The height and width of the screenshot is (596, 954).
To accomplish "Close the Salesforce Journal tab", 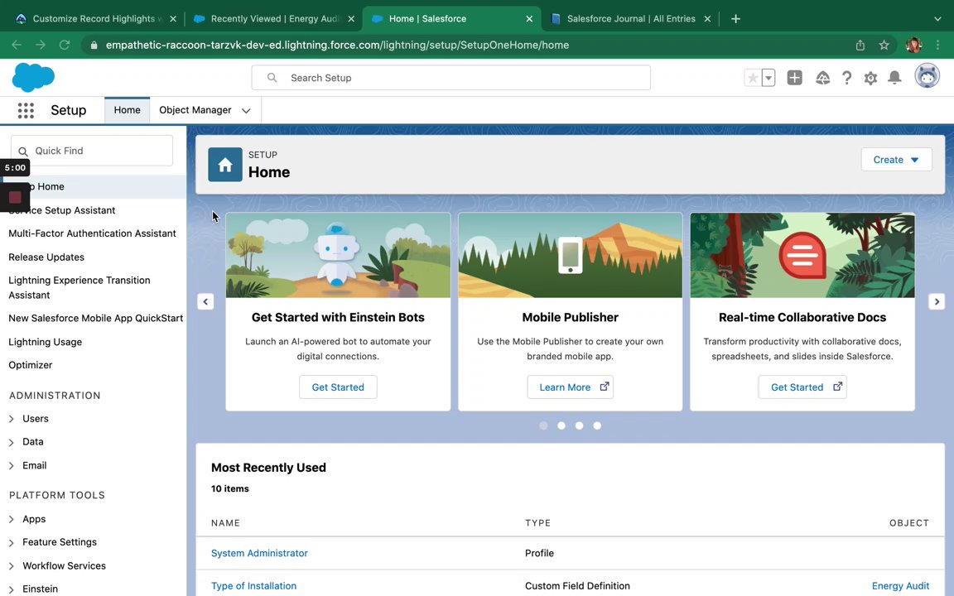I will click(707, 19).
